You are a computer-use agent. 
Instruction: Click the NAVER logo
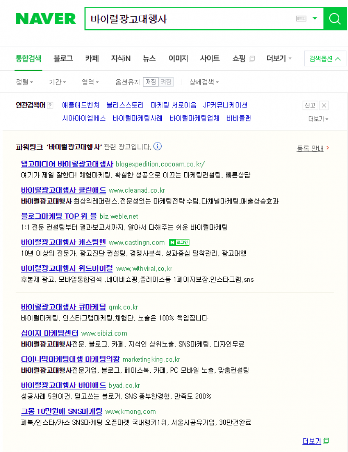pos(46,19)
